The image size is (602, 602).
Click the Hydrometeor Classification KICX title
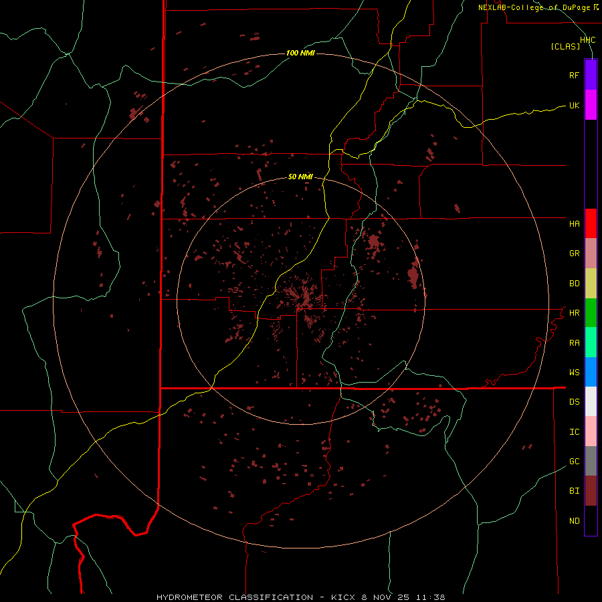[300, 597]
